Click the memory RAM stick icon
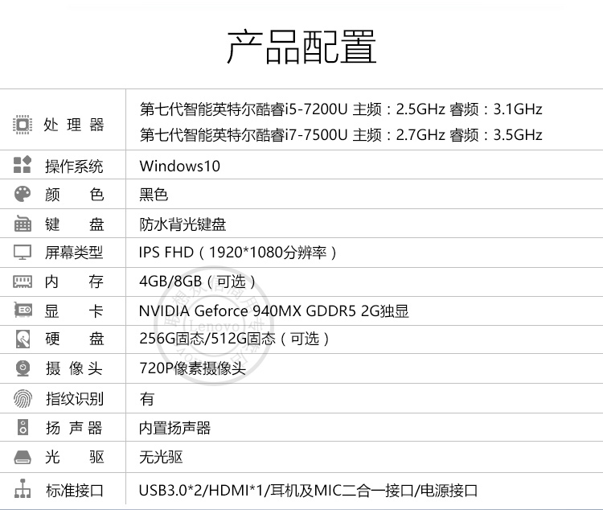The width and height of the screenshot is (603, 510). pyautogui.click(x=23, y=282)
